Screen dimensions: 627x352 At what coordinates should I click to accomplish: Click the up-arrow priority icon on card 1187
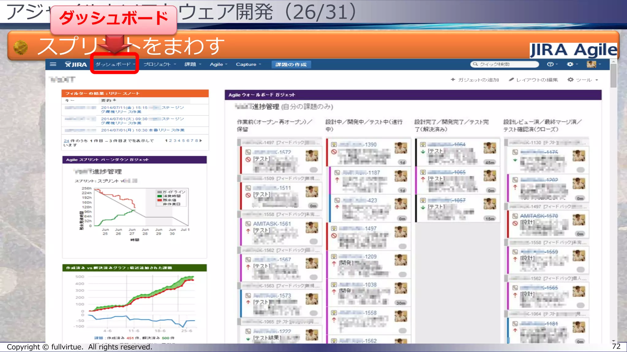click(x=337, y=180)
